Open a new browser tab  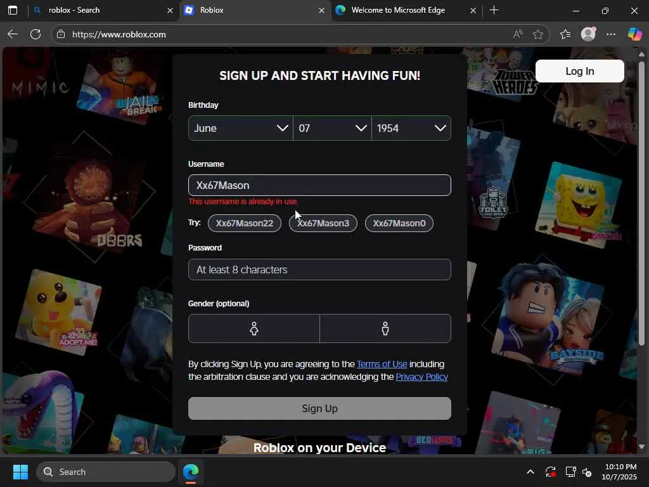click(494, 10)
